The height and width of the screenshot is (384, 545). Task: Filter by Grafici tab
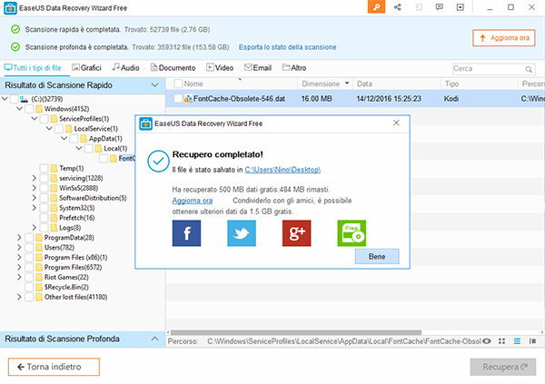coord(86,68)
